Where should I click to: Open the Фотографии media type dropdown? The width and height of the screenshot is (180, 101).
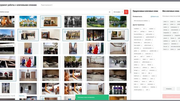tap(118, 12)
